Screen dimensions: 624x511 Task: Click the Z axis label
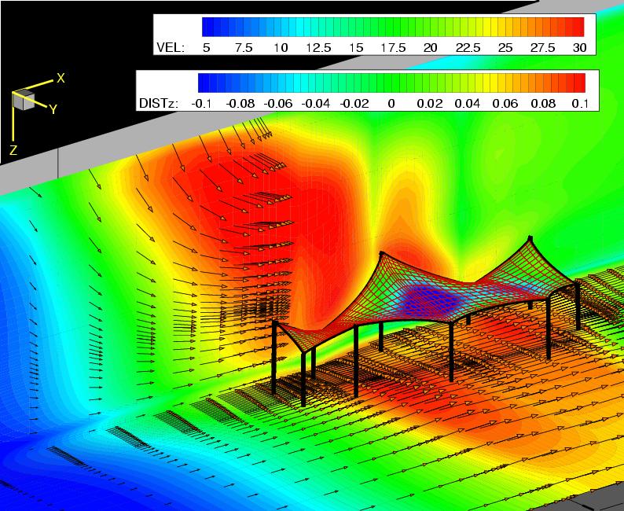pyautogui.click(x=13, y=150)
